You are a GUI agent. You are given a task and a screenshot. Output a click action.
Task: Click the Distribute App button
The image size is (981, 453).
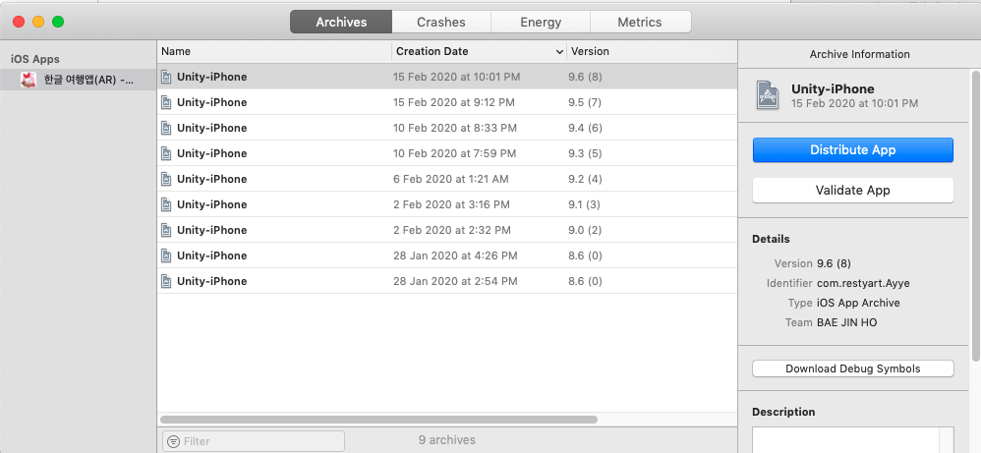[x=853, y=150]
